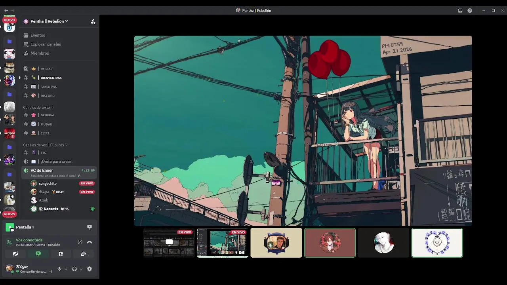The height and width of the screenshot is (285, 507).
Task: Collapse Canales de voz || Públicos category
Action: click(45, 145)
